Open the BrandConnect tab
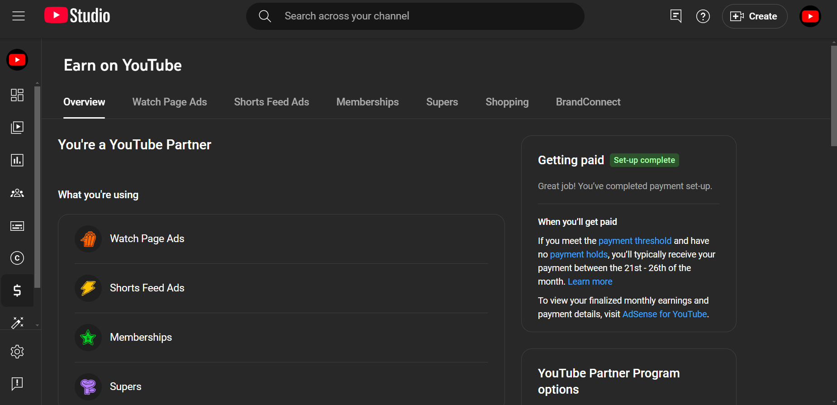This screenshot has width=837, height=405. 588,102
